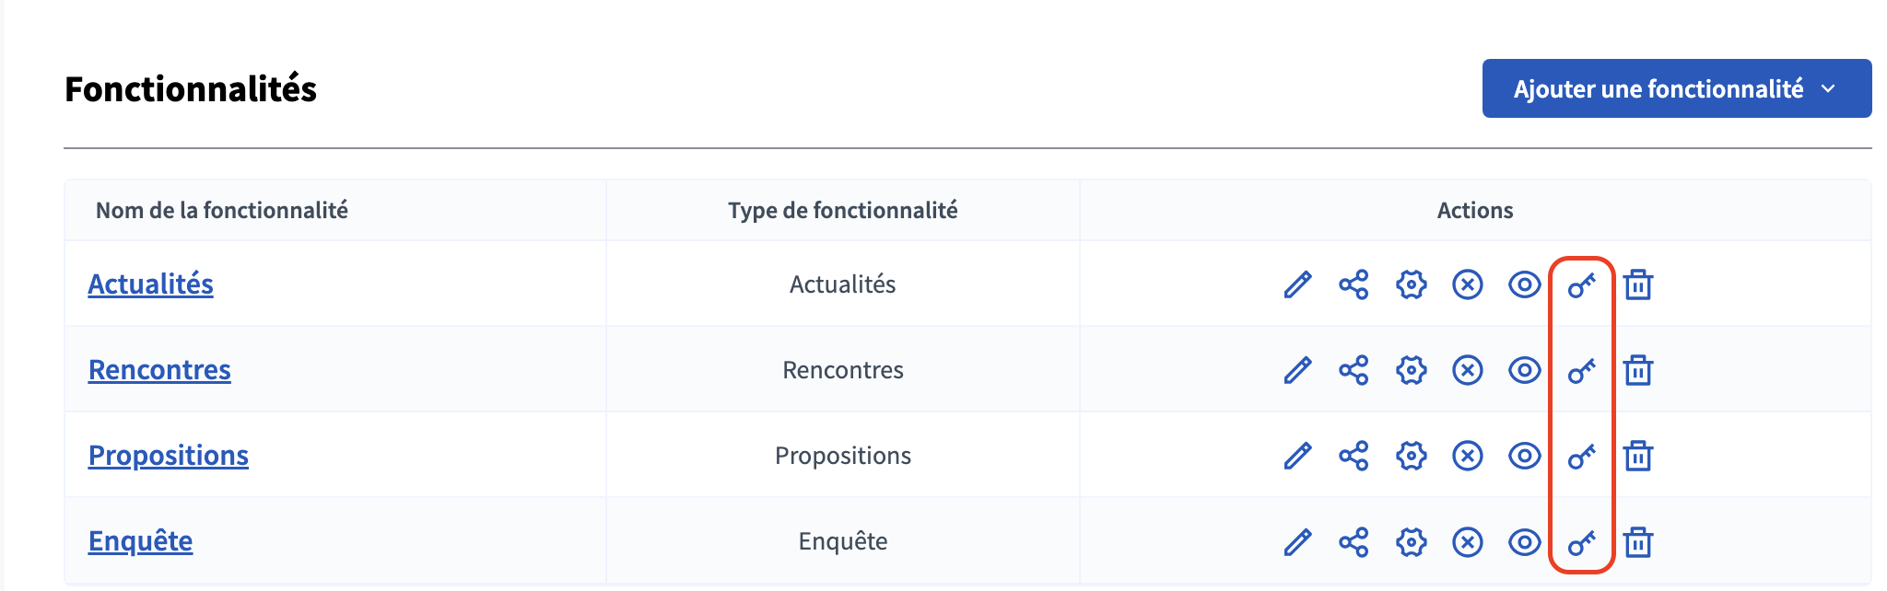The height and width of the screenshot is (591, 1887).
Task: Toggle the eye icon in Rencontres row
Action: pos(1524,370)
